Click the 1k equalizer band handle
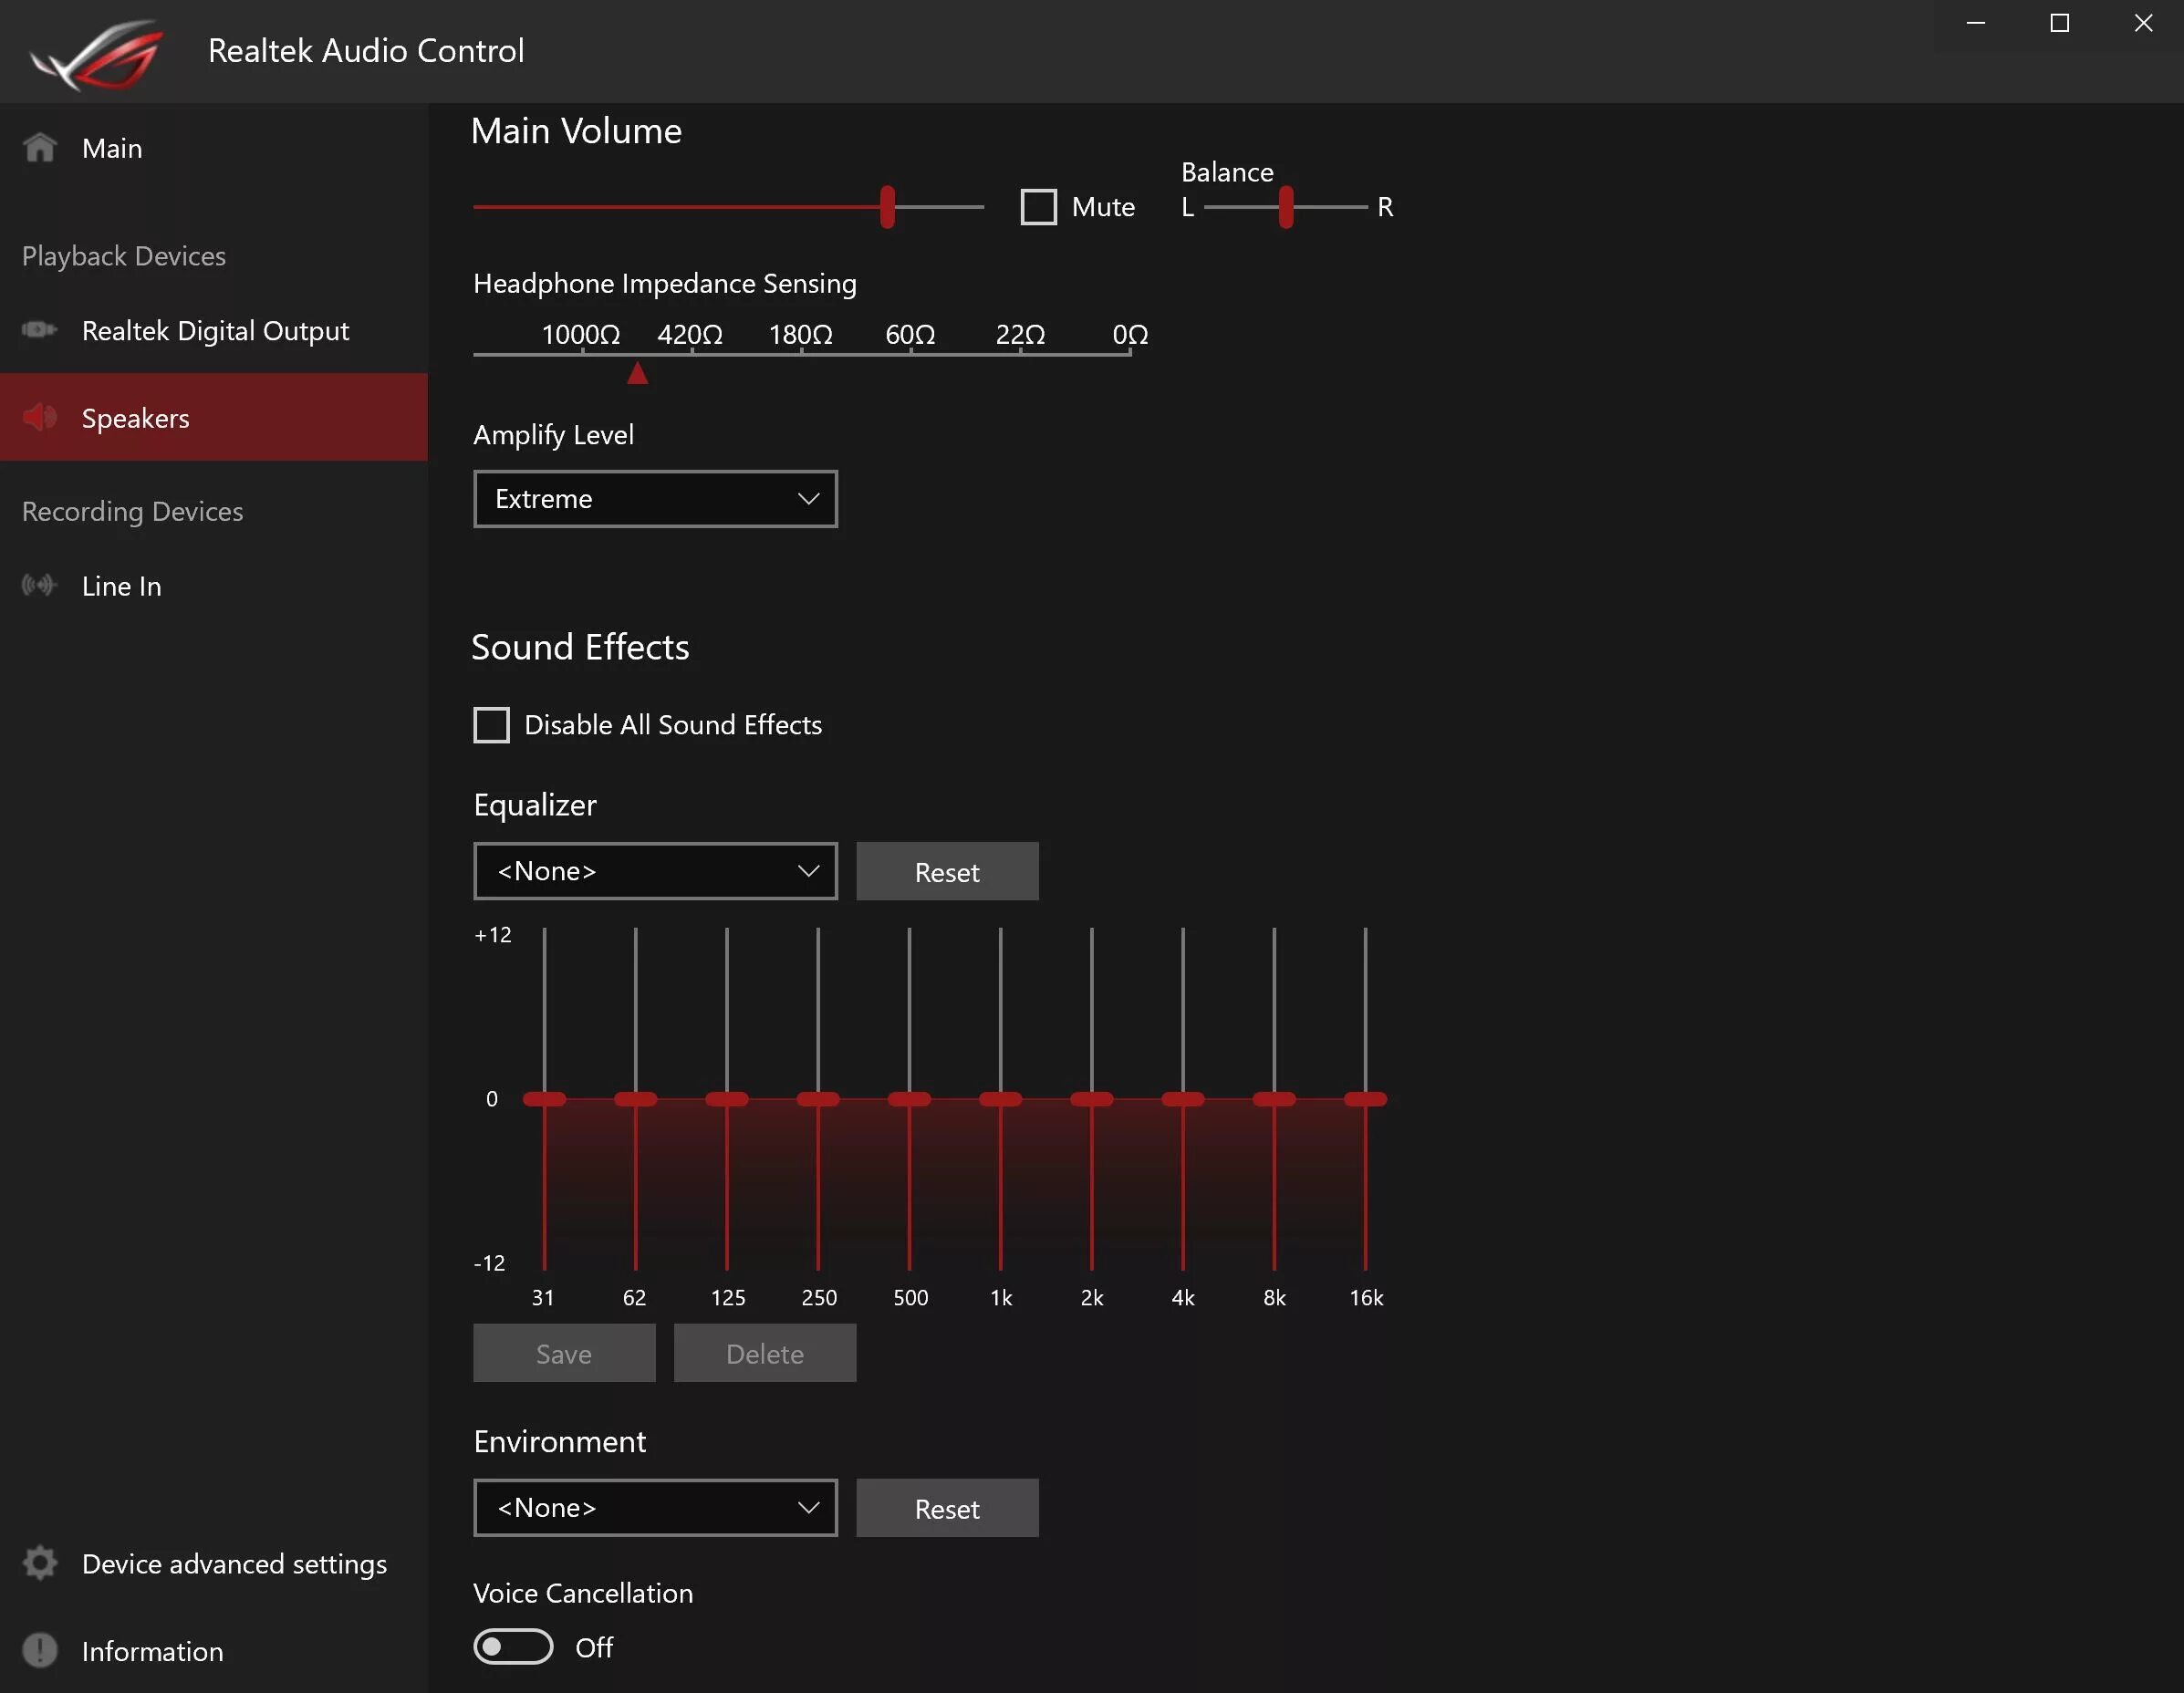This screenshot has height=1693, width=2184. click(x=1000, y=1099)
